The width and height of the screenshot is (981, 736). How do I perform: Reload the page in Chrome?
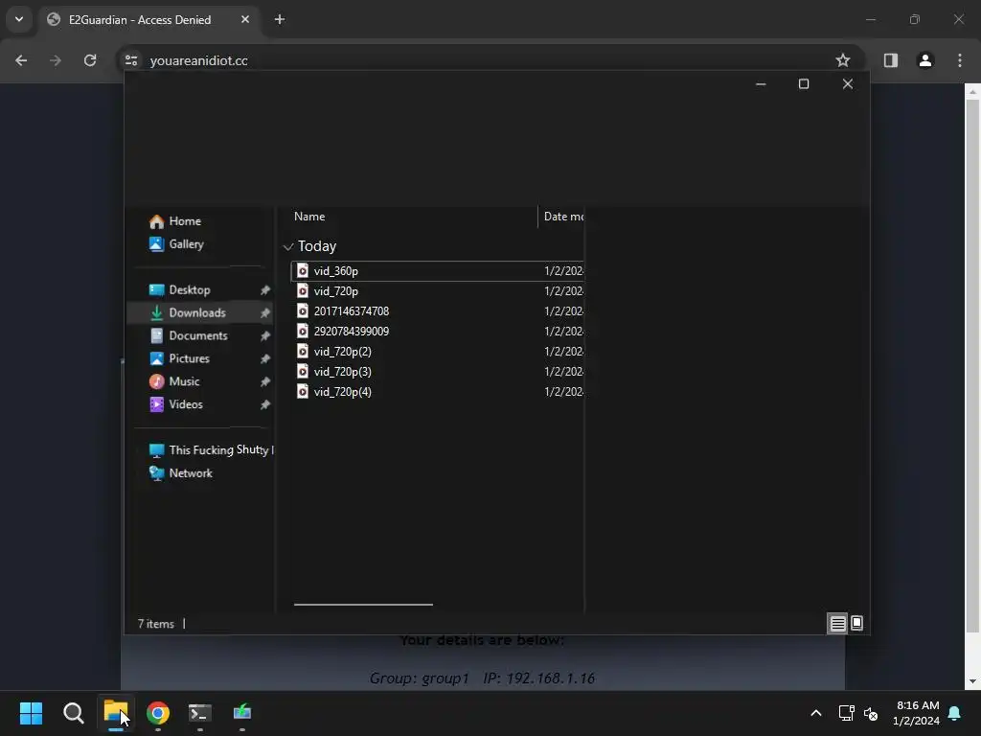click(x=90, y=60)
